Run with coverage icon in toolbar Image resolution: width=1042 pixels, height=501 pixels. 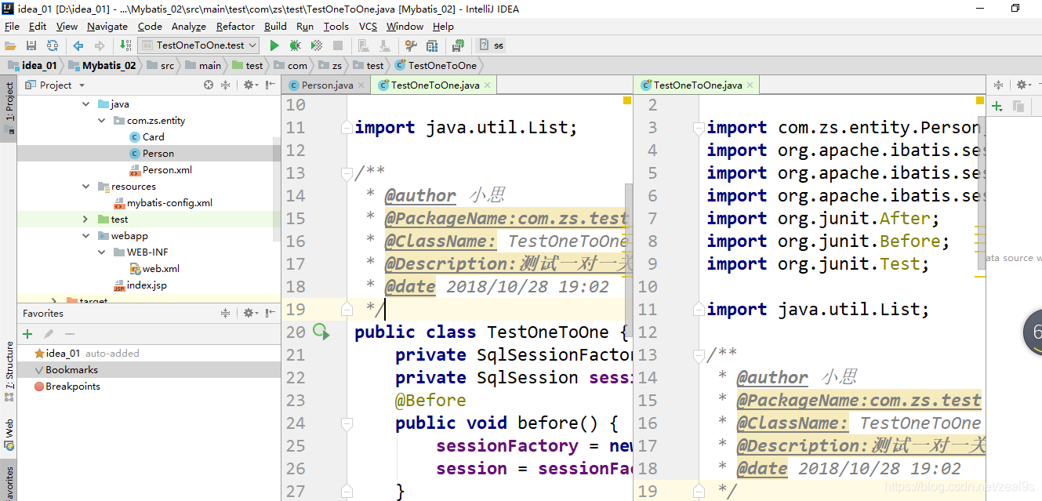[317, 45]
